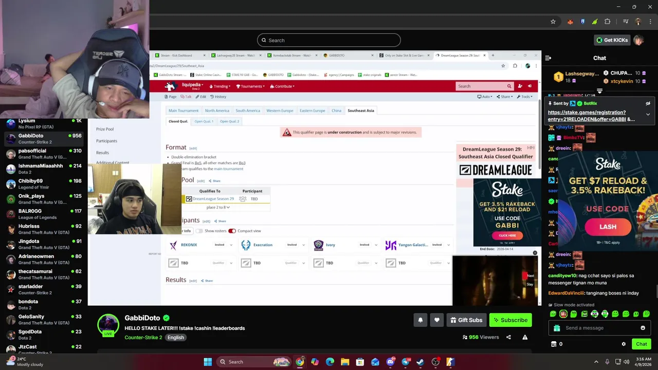Click the English language tag
The height and width of the screenshot is (370, 658).
175,338
